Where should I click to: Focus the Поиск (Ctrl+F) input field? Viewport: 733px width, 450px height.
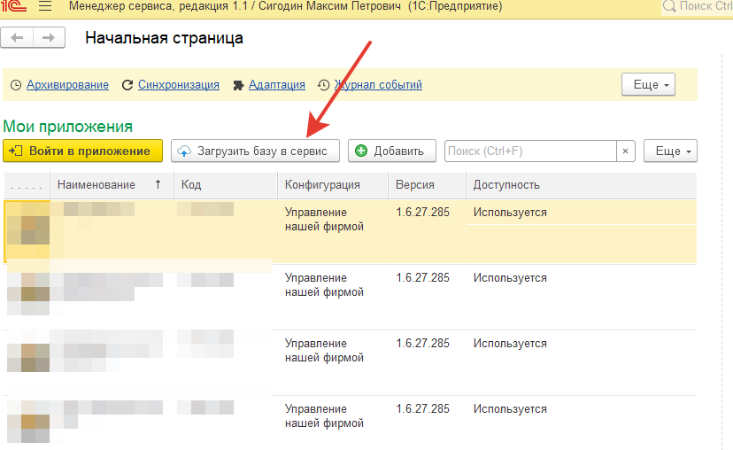pos(530,151)
